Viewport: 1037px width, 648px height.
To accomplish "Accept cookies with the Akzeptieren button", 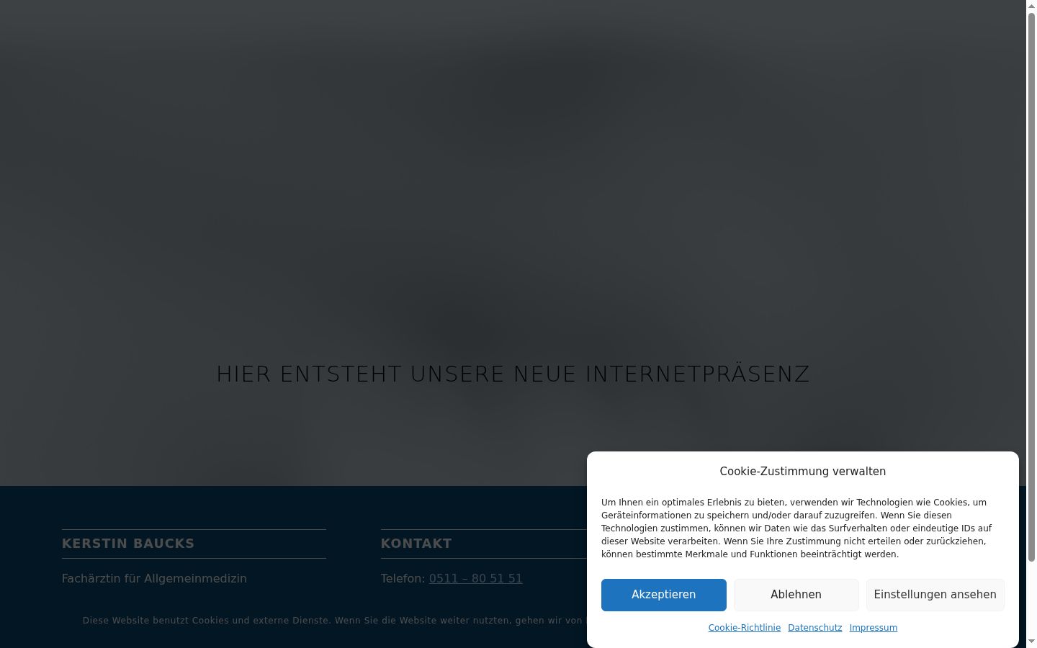I will pos(663,595).
